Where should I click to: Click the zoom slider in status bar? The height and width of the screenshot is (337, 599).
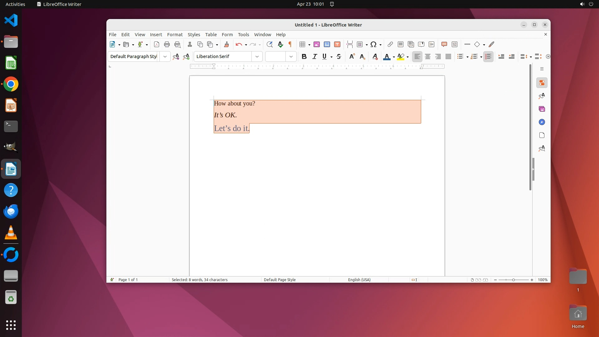coord(514,280)
